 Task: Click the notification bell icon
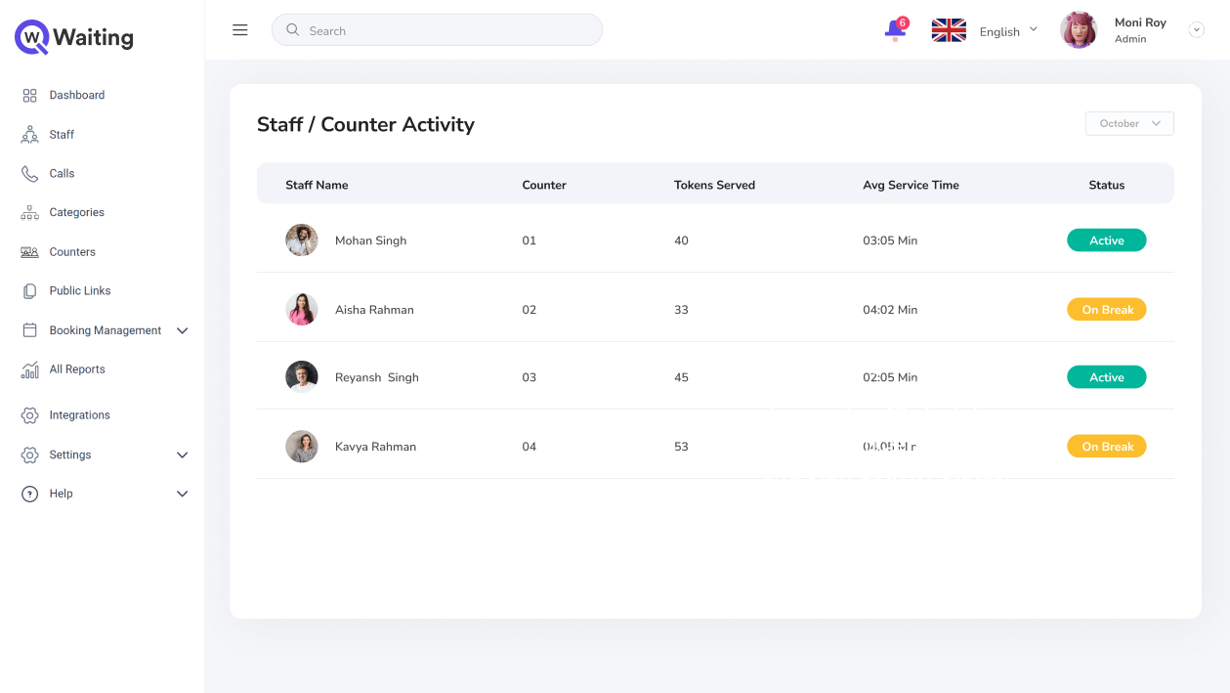(x=895, y=30)
